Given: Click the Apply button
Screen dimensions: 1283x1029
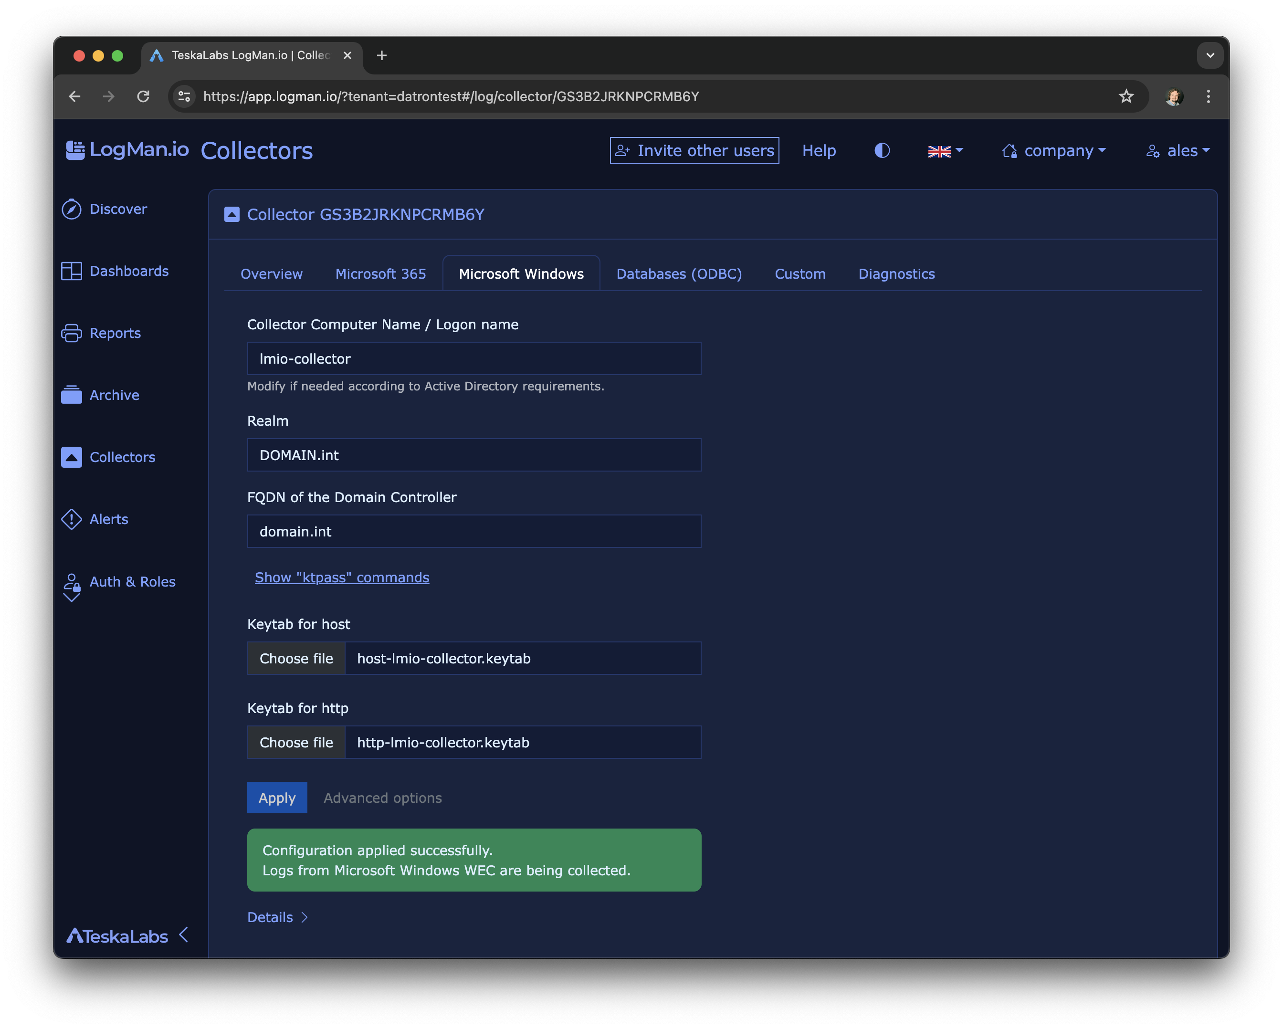Looking at the screenshot, I should [277, 798].
